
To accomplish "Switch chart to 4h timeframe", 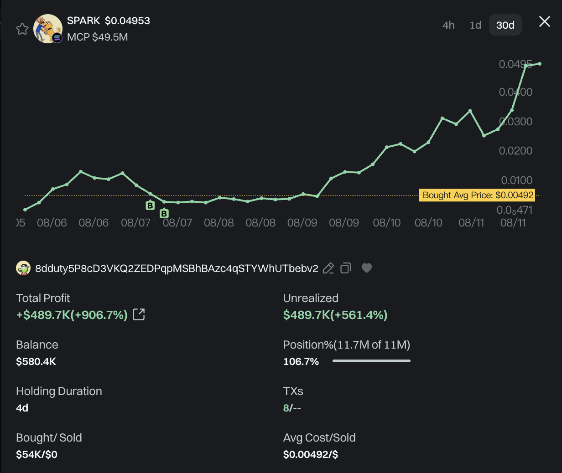I will pos(448,25).
